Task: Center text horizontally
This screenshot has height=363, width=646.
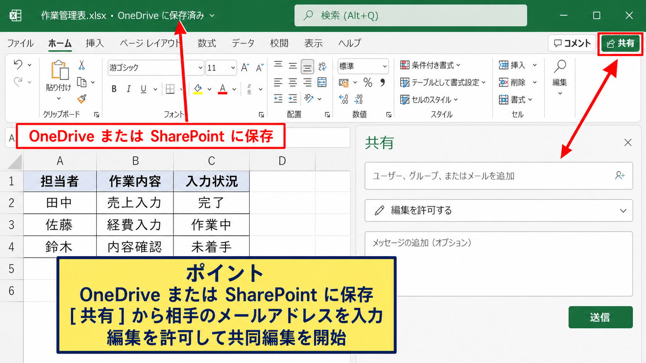Action: click(293, 83)
